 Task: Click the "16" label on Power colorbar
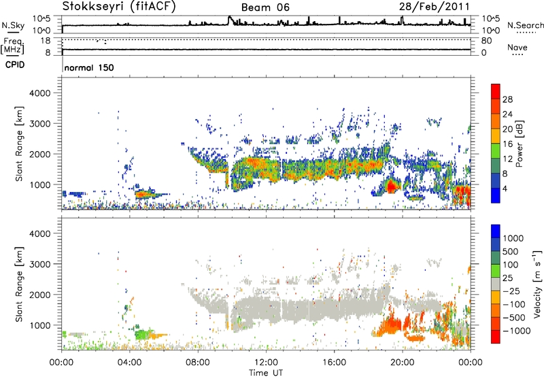point(507,144)
